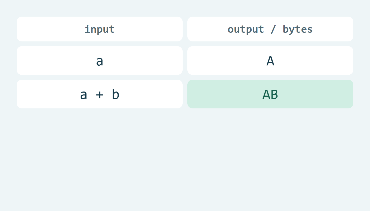The image size is (370, 211).
Task: Click the uppercase "A" output cell
Action: pos(270,61)
